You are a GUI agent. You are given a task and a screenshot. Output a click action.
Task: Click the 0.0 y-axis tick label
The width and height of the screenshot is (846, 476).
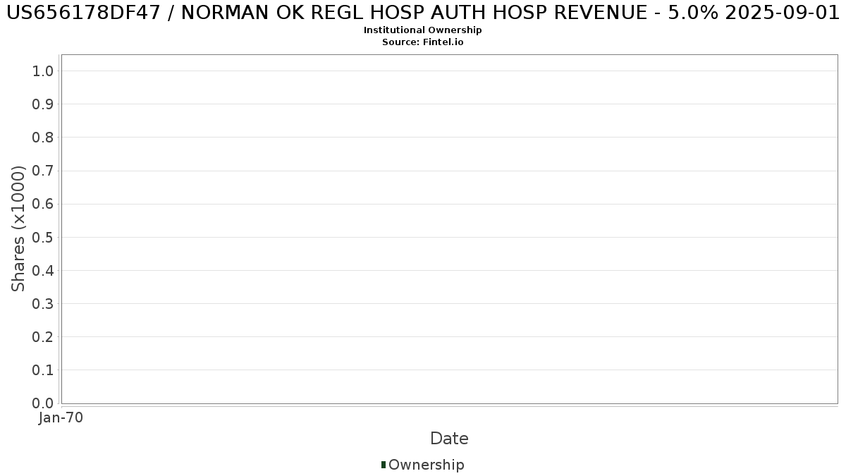click(43, 403)
